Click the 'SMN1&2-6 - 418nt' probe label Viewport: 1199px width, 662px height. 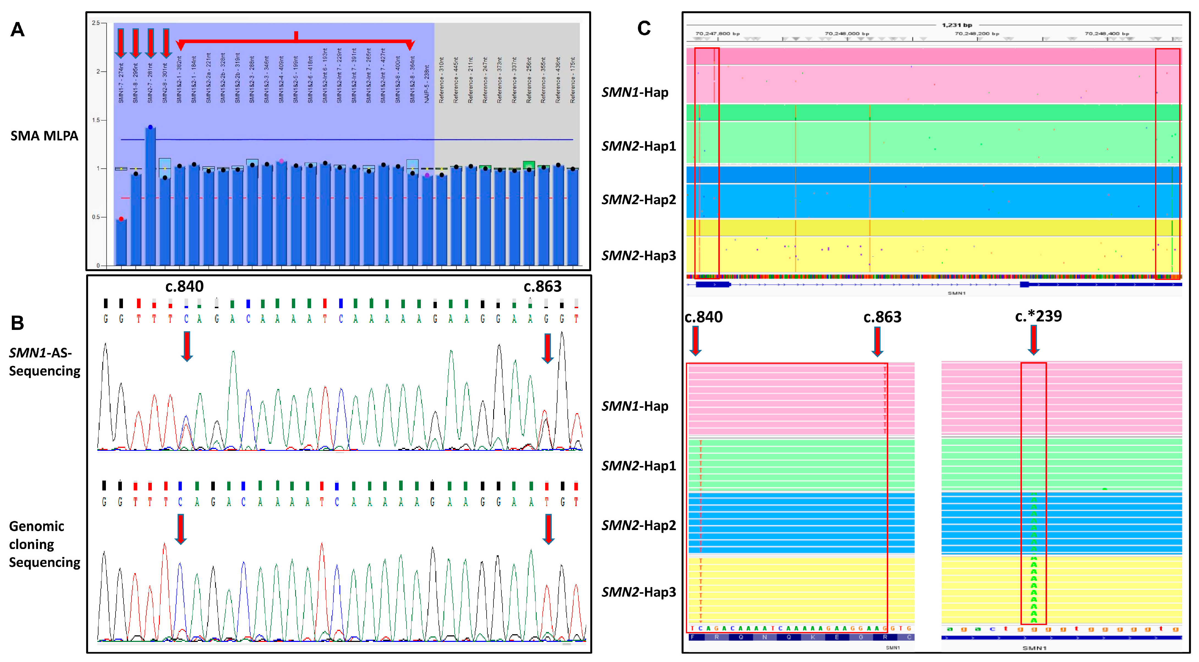(x=310, y=79)
